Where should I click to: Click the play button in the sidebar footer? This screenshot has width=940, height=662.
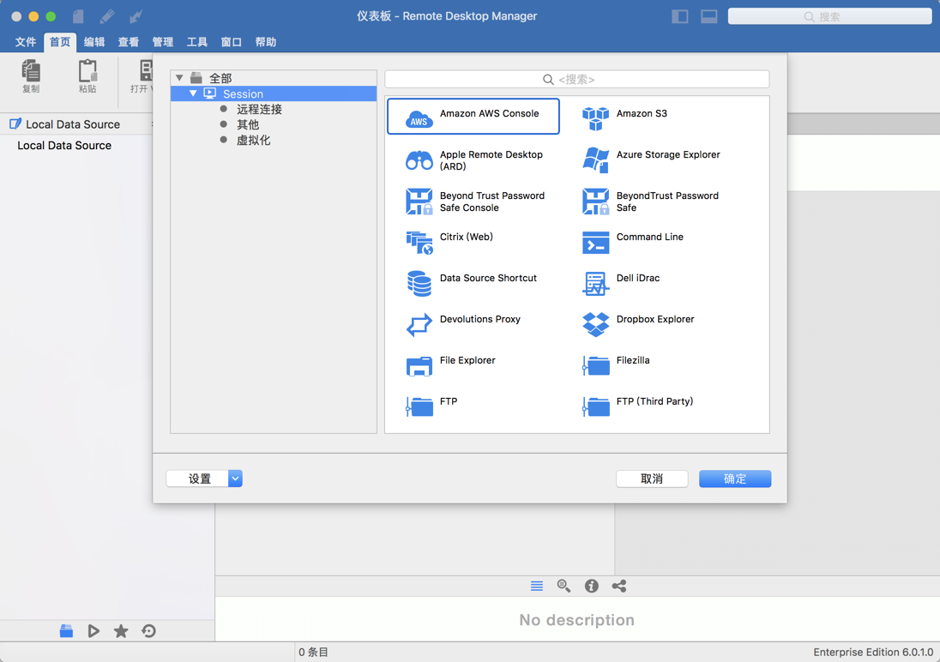pos(93,631)
